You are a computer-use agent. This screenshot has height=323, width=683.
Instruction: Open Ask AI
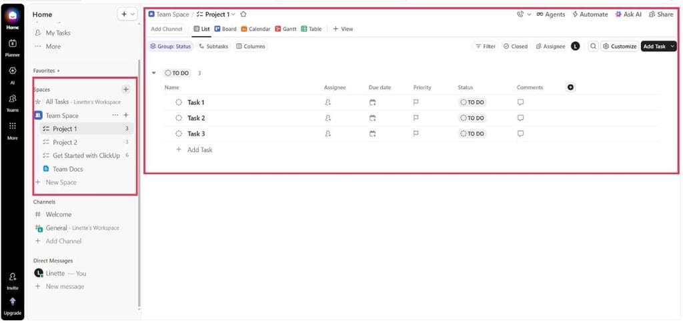tap(628, 15)
